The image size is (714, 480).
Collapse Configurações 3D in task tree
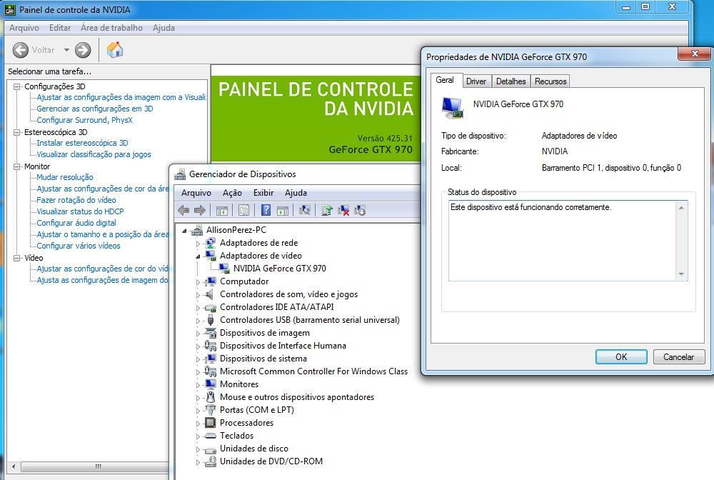pyautogui.click(x=17, y=86)
